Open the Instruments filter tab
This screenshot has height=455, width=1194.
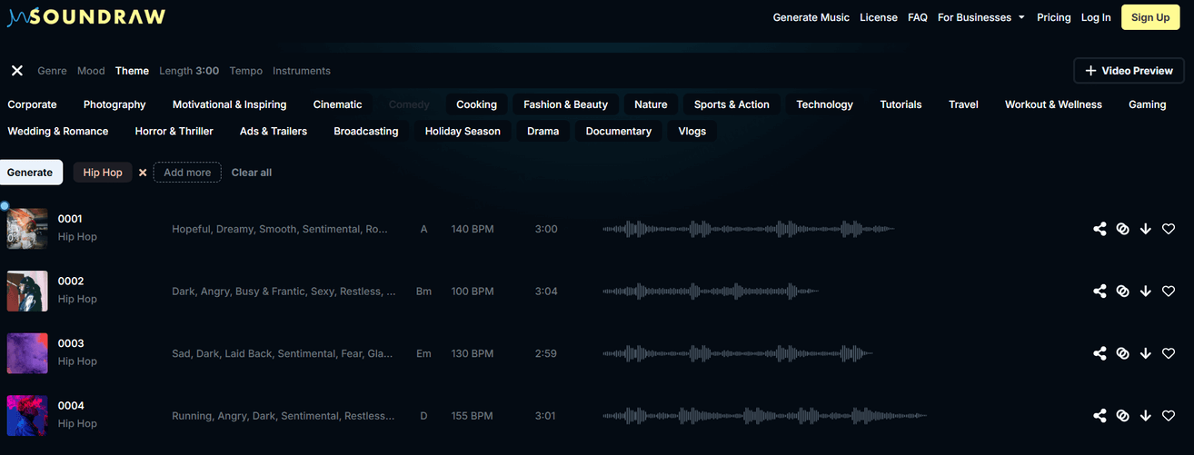302,71
